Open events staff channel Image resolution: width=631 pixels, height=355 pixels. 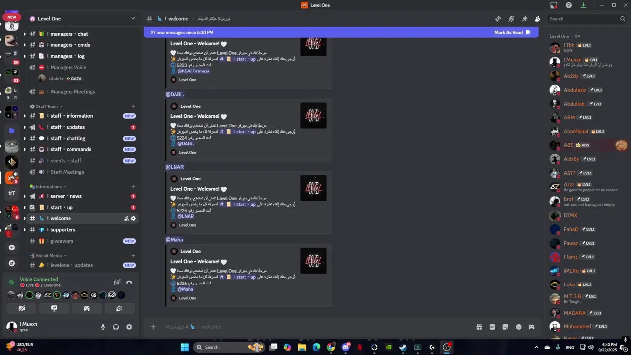[x=82, y=161]
